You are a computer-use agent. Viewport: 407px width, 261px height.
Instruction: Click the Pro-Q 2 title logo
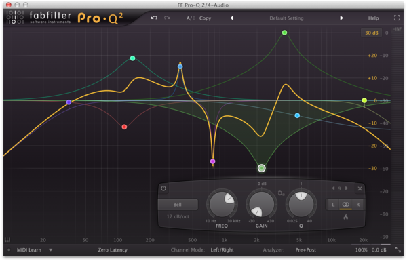(x=100, y=18)
